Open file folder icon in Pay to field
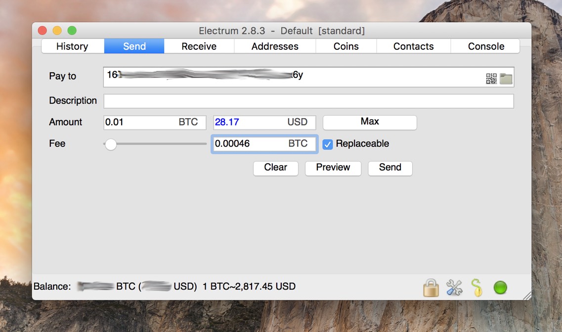This screenshot has height=332, width=562. click(506, 79)
